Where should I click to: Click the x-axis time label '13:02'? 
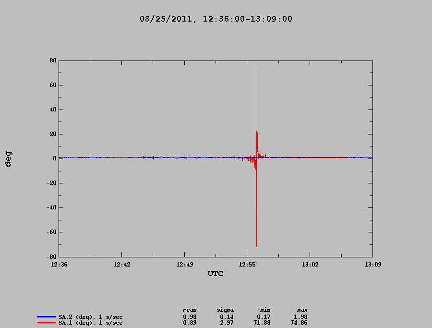pyautogui.click(x=310, y=265)
